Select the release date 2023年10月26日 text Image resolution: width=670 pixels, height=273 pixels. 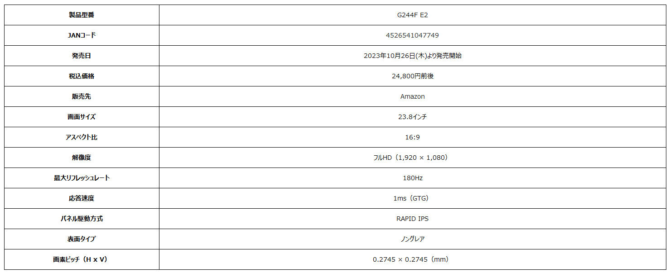click(x=390, y=56)
